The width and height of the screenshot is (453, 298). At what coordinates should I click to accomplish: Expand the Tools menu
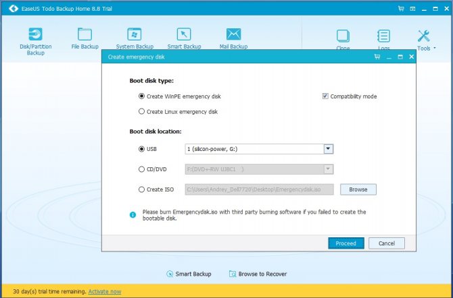tap(425, 40)
